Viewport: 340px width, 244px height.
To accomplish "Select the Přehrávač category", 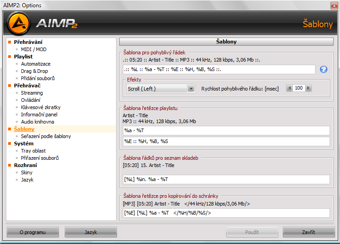I will pyautogui.click(x=27, y=86).
